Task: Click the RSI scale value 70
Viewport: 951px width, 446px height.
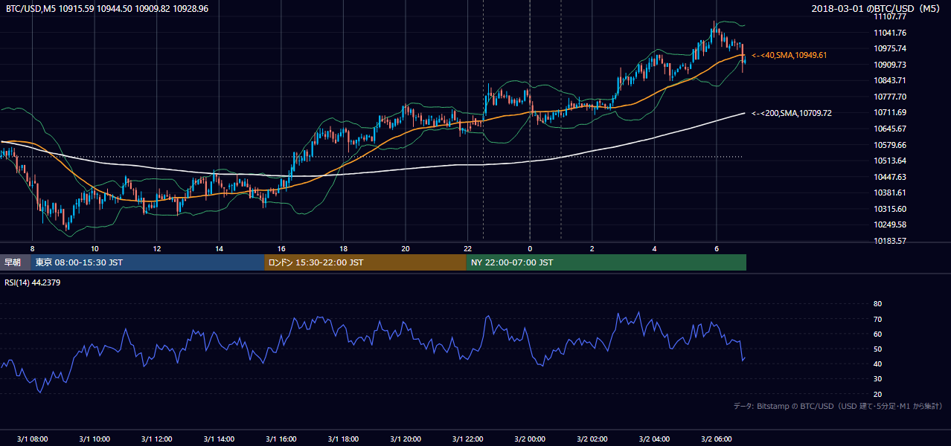Action: coord(877,319)
